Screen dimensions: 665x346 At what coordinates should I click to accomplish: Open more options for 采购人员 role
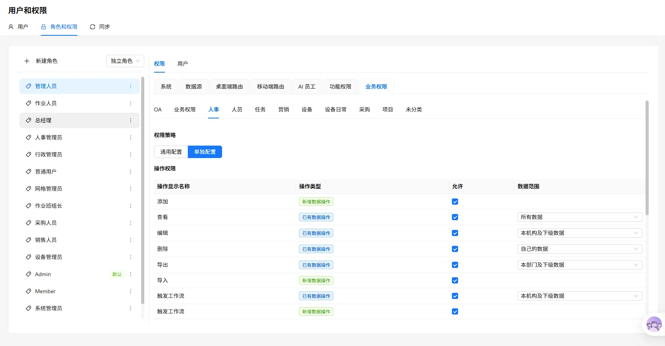[x=131, y=223]
